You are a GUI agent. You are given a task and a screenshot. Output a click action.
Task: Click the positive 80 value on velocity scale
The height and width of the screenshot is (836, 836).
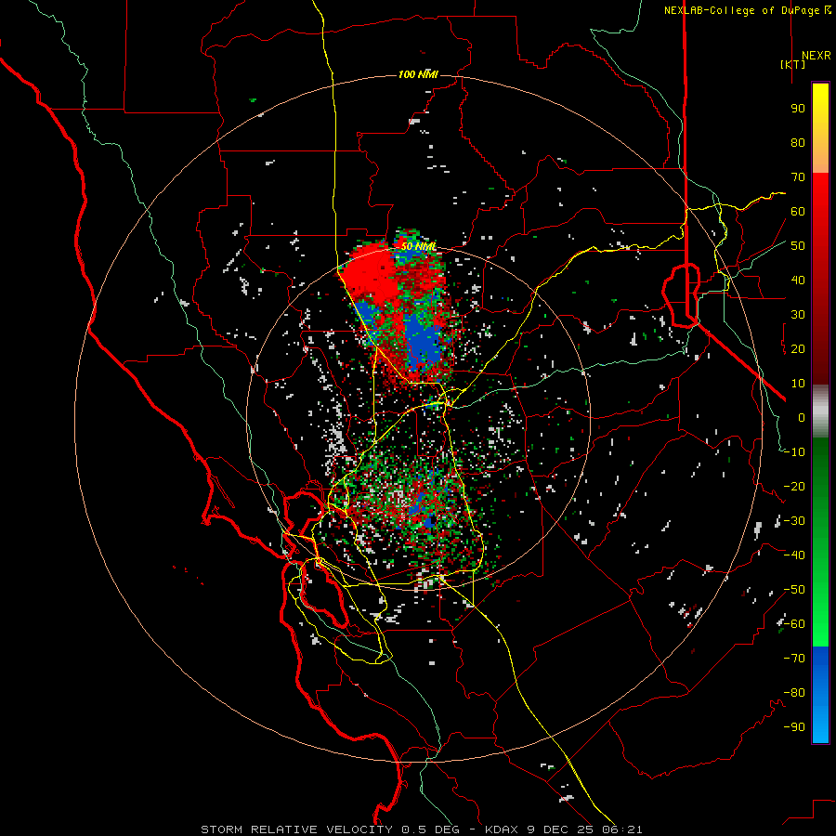[x=798, y=143]
